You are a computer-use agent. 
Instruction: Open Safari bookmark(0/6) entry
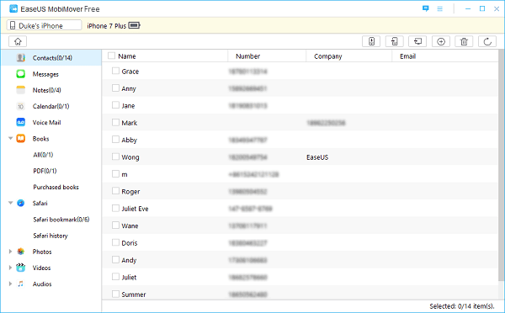coord(61,220)
